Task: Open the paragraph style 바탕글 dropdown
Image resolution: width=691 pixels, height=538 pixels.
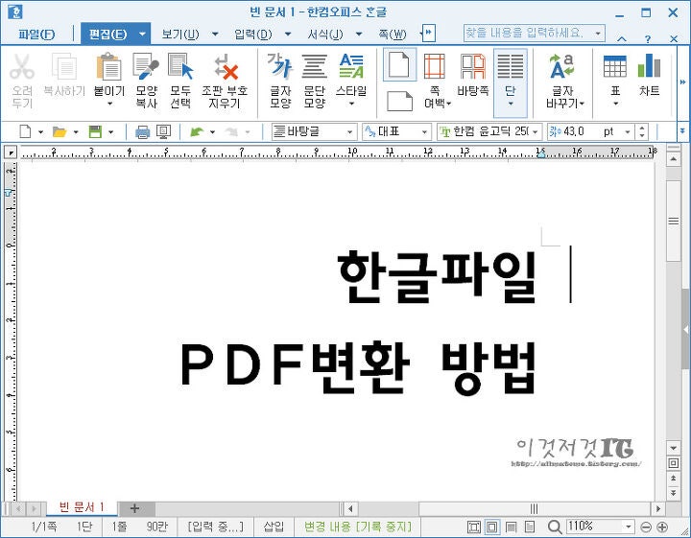Action: tap(349, 131)
